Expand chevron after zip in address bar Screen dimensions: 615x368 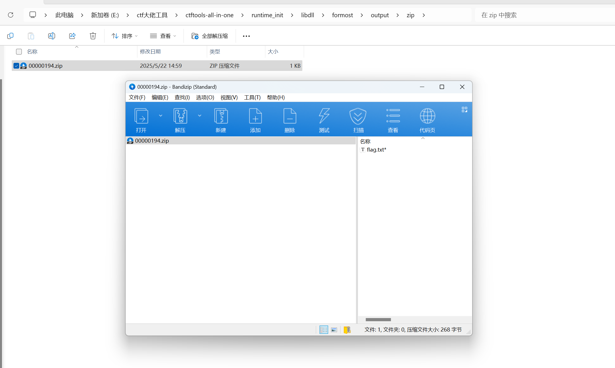(424, 15)
